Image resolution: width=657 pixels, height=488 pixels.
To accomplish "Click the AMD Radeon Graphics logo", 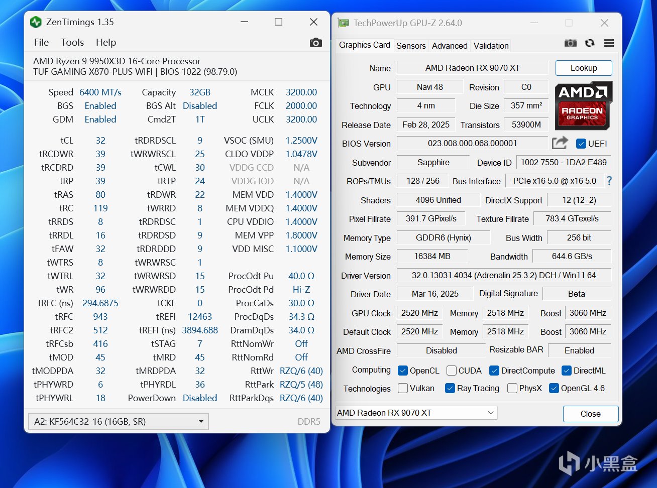I will pos(584,105).
